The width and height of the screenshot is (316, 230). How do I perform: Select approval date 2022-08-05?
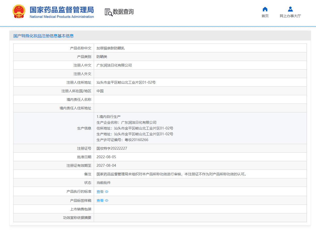click(106, 157)
